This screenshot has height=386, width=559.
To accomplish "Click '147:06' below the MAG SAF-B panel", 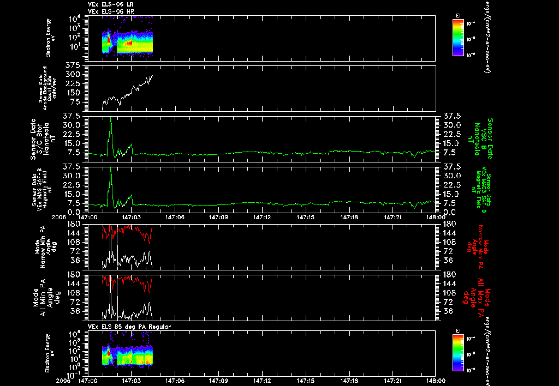I will [x=175, y=217].
